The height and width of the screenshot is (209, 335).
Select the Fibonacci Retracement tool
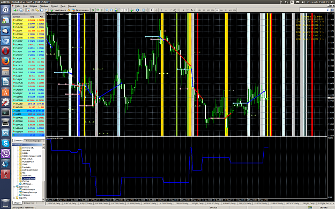tap(179, 10)
